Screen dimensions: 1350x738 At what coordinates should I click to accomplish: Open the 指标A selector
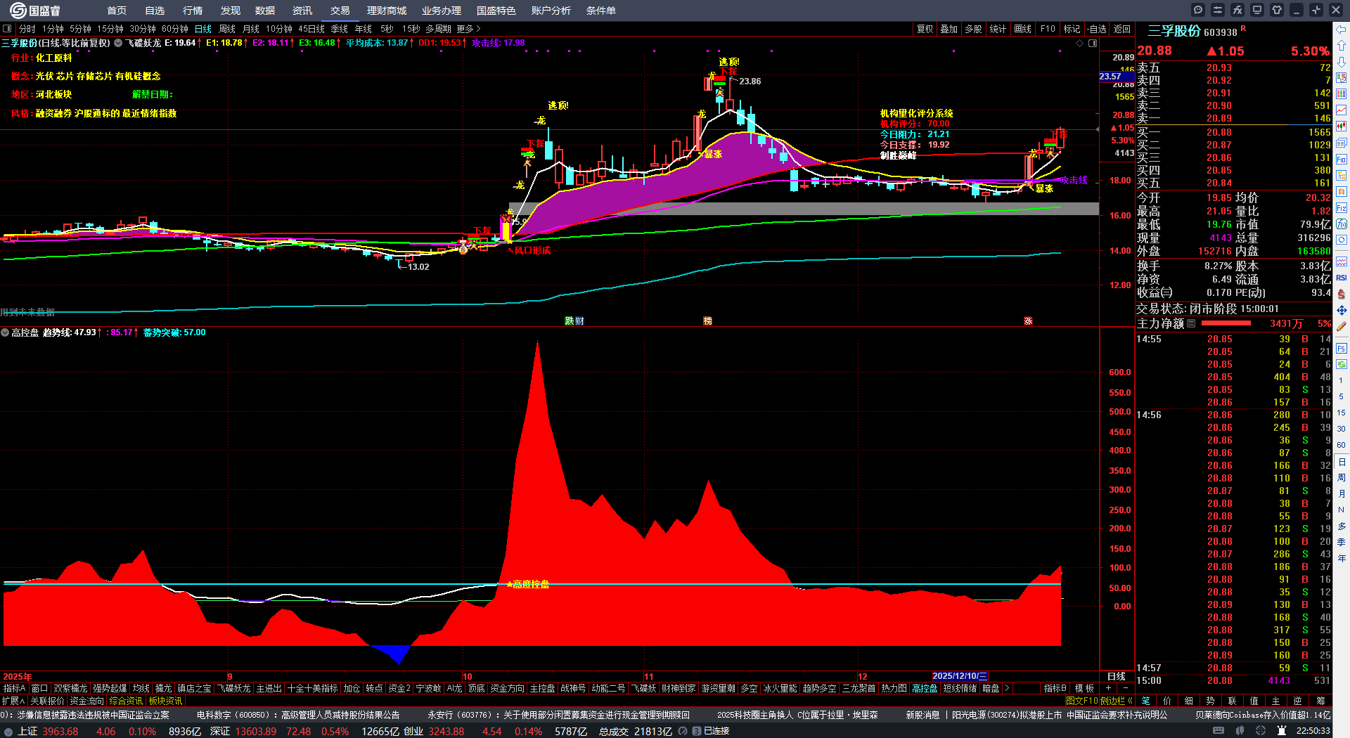[x=14, y=688]
